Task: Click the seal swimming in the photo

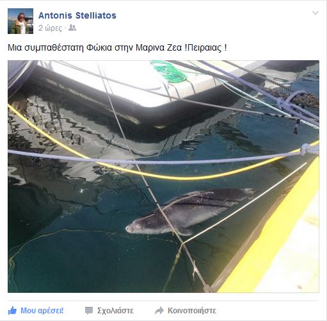Action: tap(190, 211)
